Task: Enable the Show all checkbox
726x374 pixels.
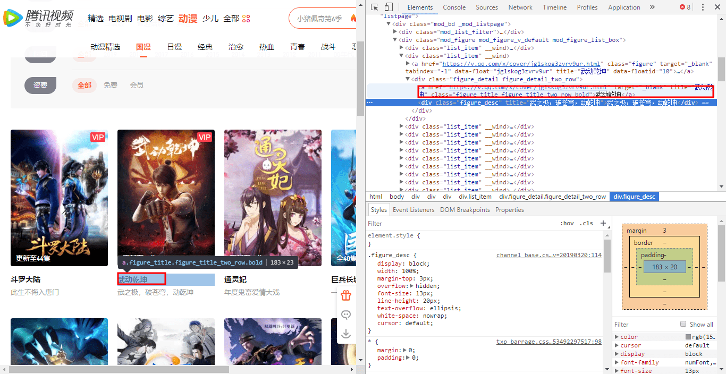Action: tap(684, 324)
